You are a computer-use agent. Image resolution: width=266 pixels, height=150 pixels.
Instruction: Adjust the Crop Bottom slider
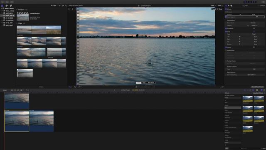tap(240, 44)
